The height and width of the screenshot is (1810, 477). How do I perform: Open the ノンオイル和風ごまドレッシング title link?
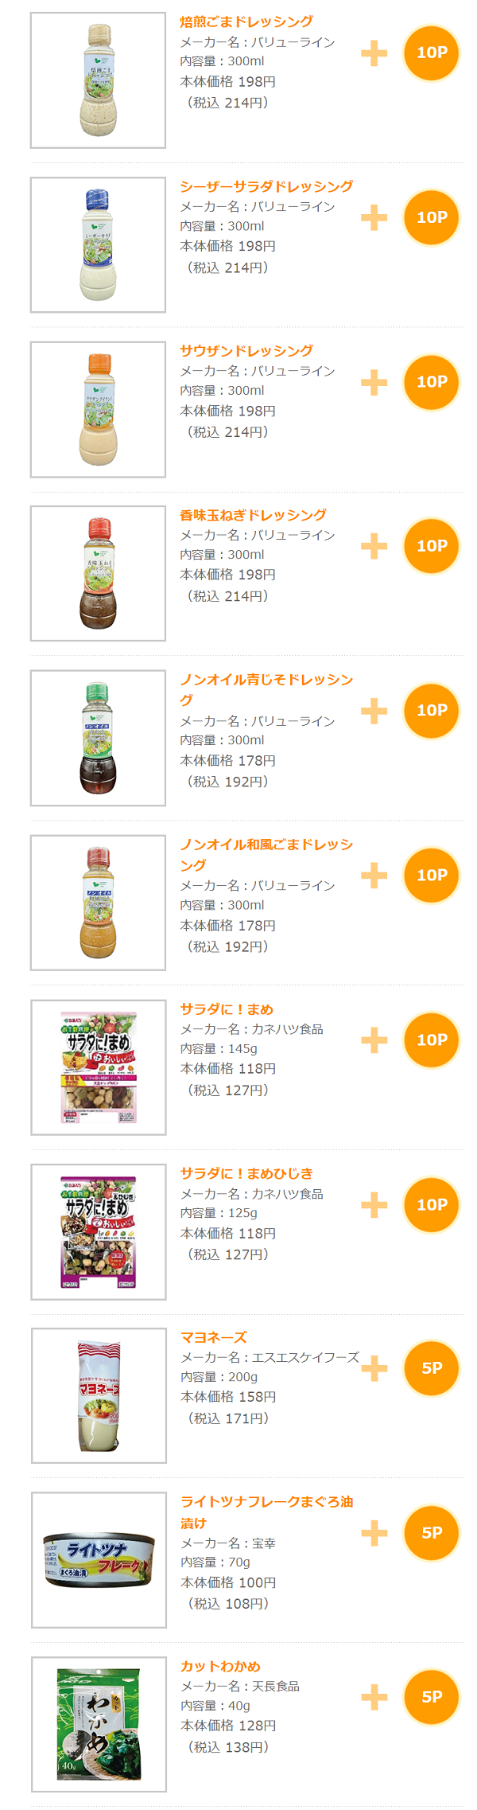tap(266, 854)
